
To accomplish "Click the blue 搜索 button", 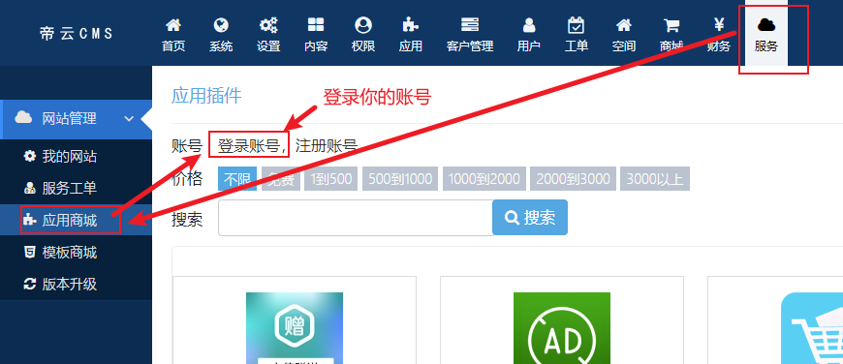I will (530, 218).
